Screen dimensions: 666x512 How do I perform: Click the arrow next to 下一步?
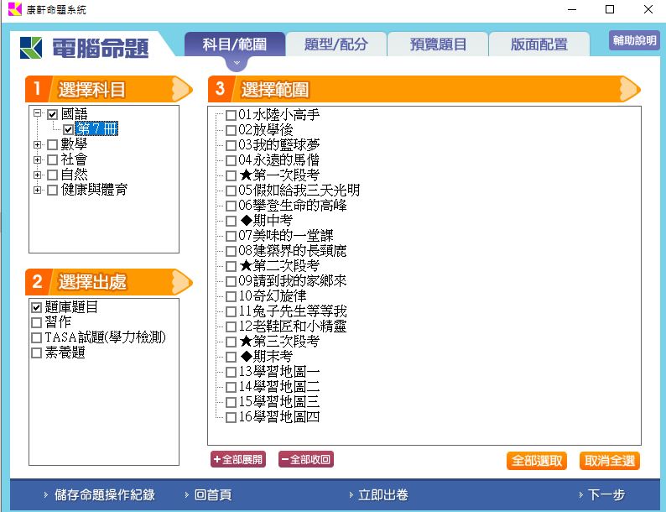[x=580, y=495]
